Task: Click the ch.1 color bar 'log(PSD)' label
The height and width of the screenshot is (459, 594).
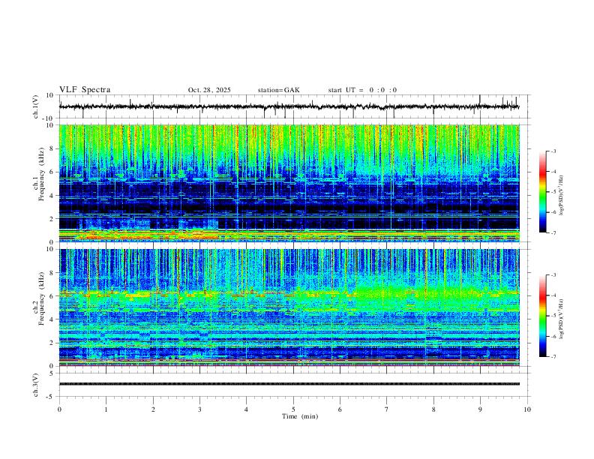Action: [x=562, y=195]
